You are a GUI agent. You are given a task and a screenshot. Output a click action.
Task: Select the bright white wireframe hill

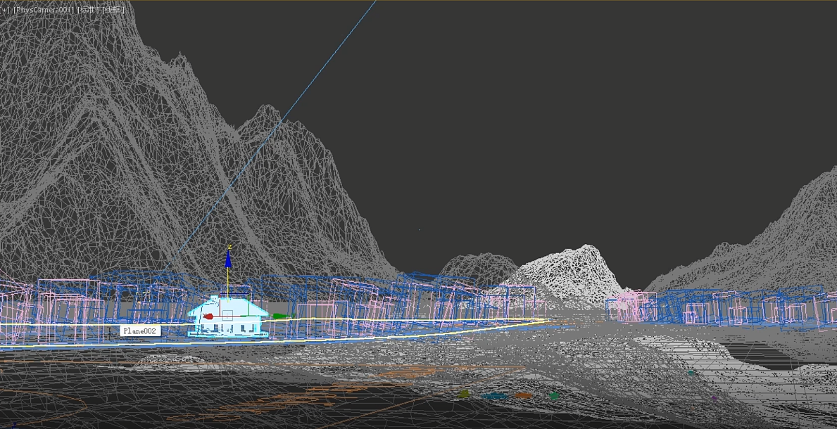pos(574,278)
